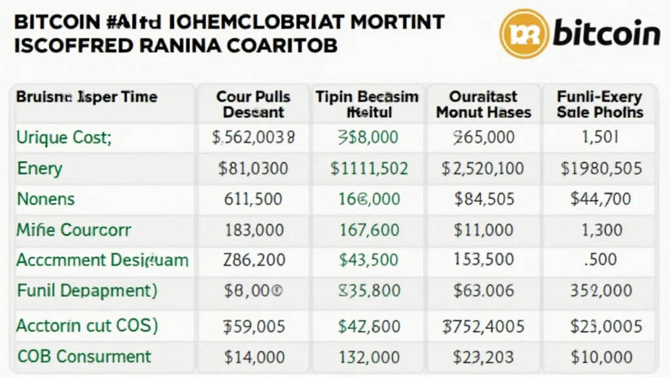Select the 167,600 cell in Mifie Courcorr row

pyautogui.click(x=370, y=230)
